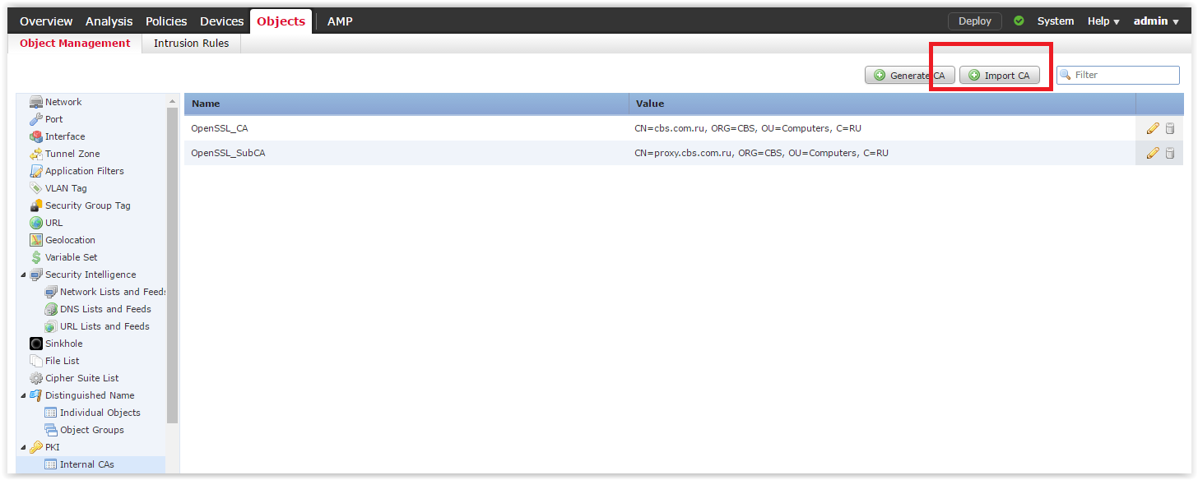Viewport: 1198px width, 480px height.
Task: Click the Distinguished Name icon
Action: [x=36, y=395]
